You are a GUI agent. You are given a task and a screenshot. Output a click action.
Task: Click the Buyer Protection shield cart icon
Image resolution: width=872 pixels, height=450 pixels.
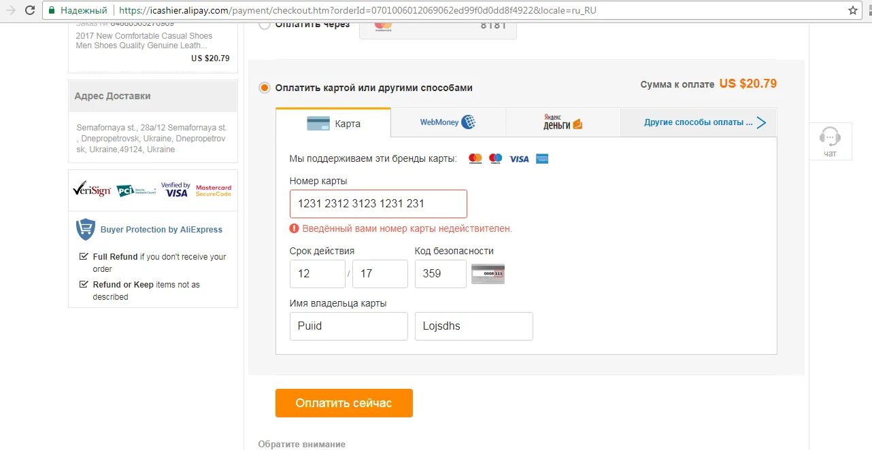pos(85,229)
